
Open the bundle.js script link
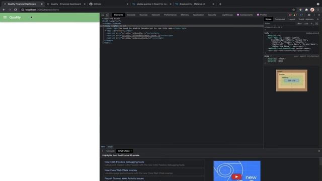134,33
